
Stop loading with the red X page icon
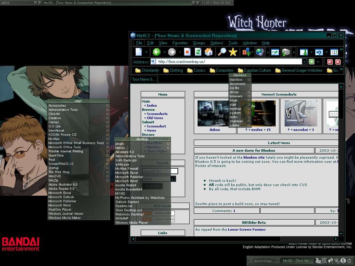[187, 52]
